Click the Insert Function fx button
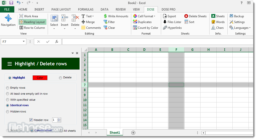Viewport: 257px width, 140px height. click(x=57, y=42)
